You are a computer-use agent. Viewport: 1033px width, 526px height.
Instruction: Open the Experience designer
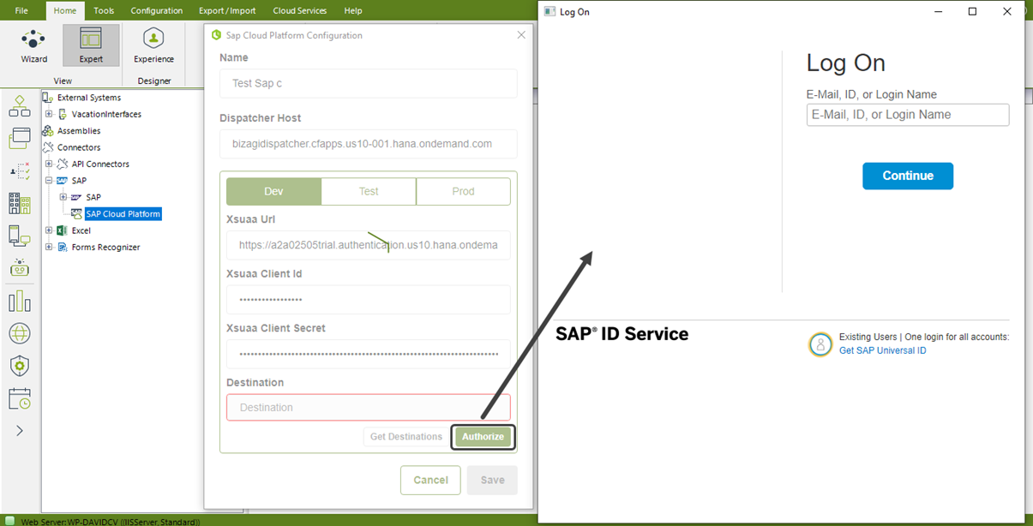(153, 46)
